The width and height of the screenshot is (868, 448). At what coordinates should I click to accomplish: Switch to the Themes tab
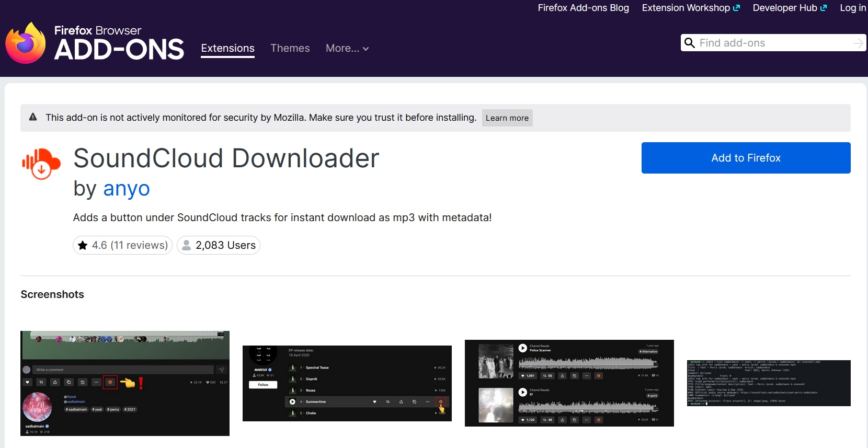pyautogui.click(x=290, y=48)
